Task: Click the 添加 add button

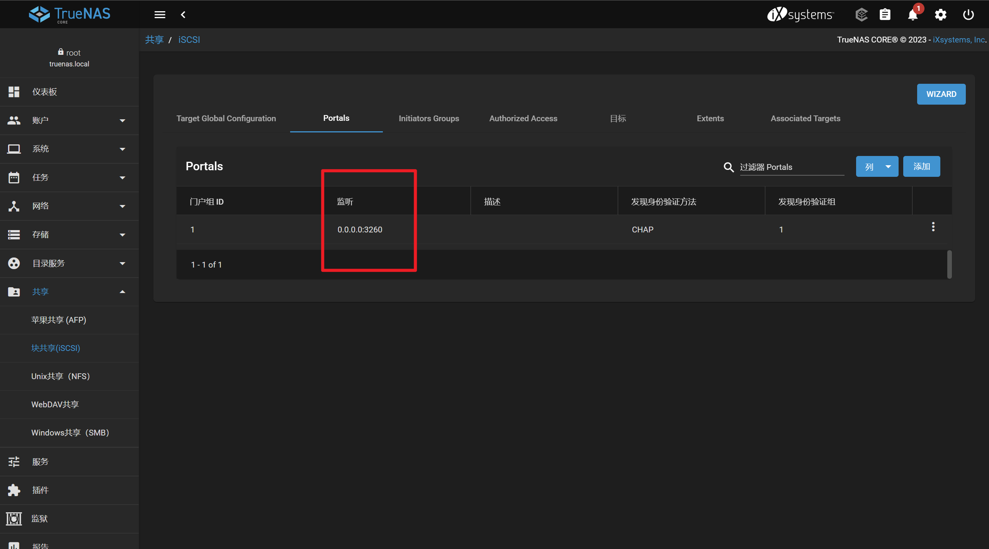Action: 921,167
